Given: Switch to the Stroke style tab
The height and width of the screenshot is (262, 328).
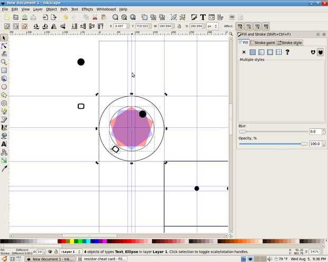Looking at the screenshot, I should point(289,43).
